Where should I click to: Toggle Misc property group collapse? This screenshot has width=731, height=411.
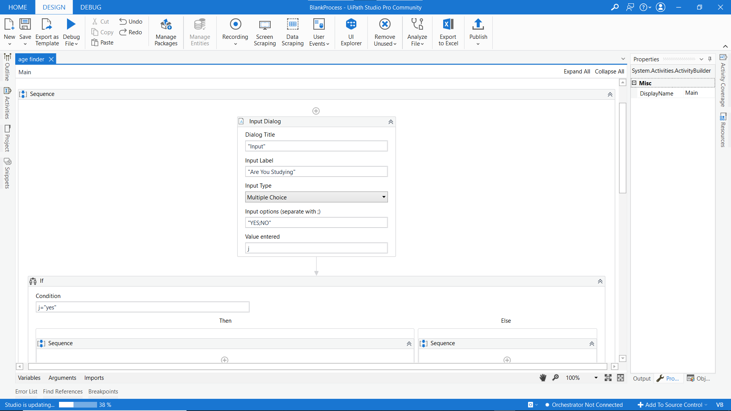click(634, 83)
